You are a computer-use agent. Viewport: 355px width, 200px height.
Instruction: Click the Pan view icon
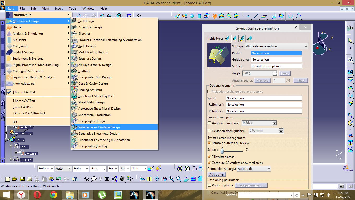click(157, 179)
